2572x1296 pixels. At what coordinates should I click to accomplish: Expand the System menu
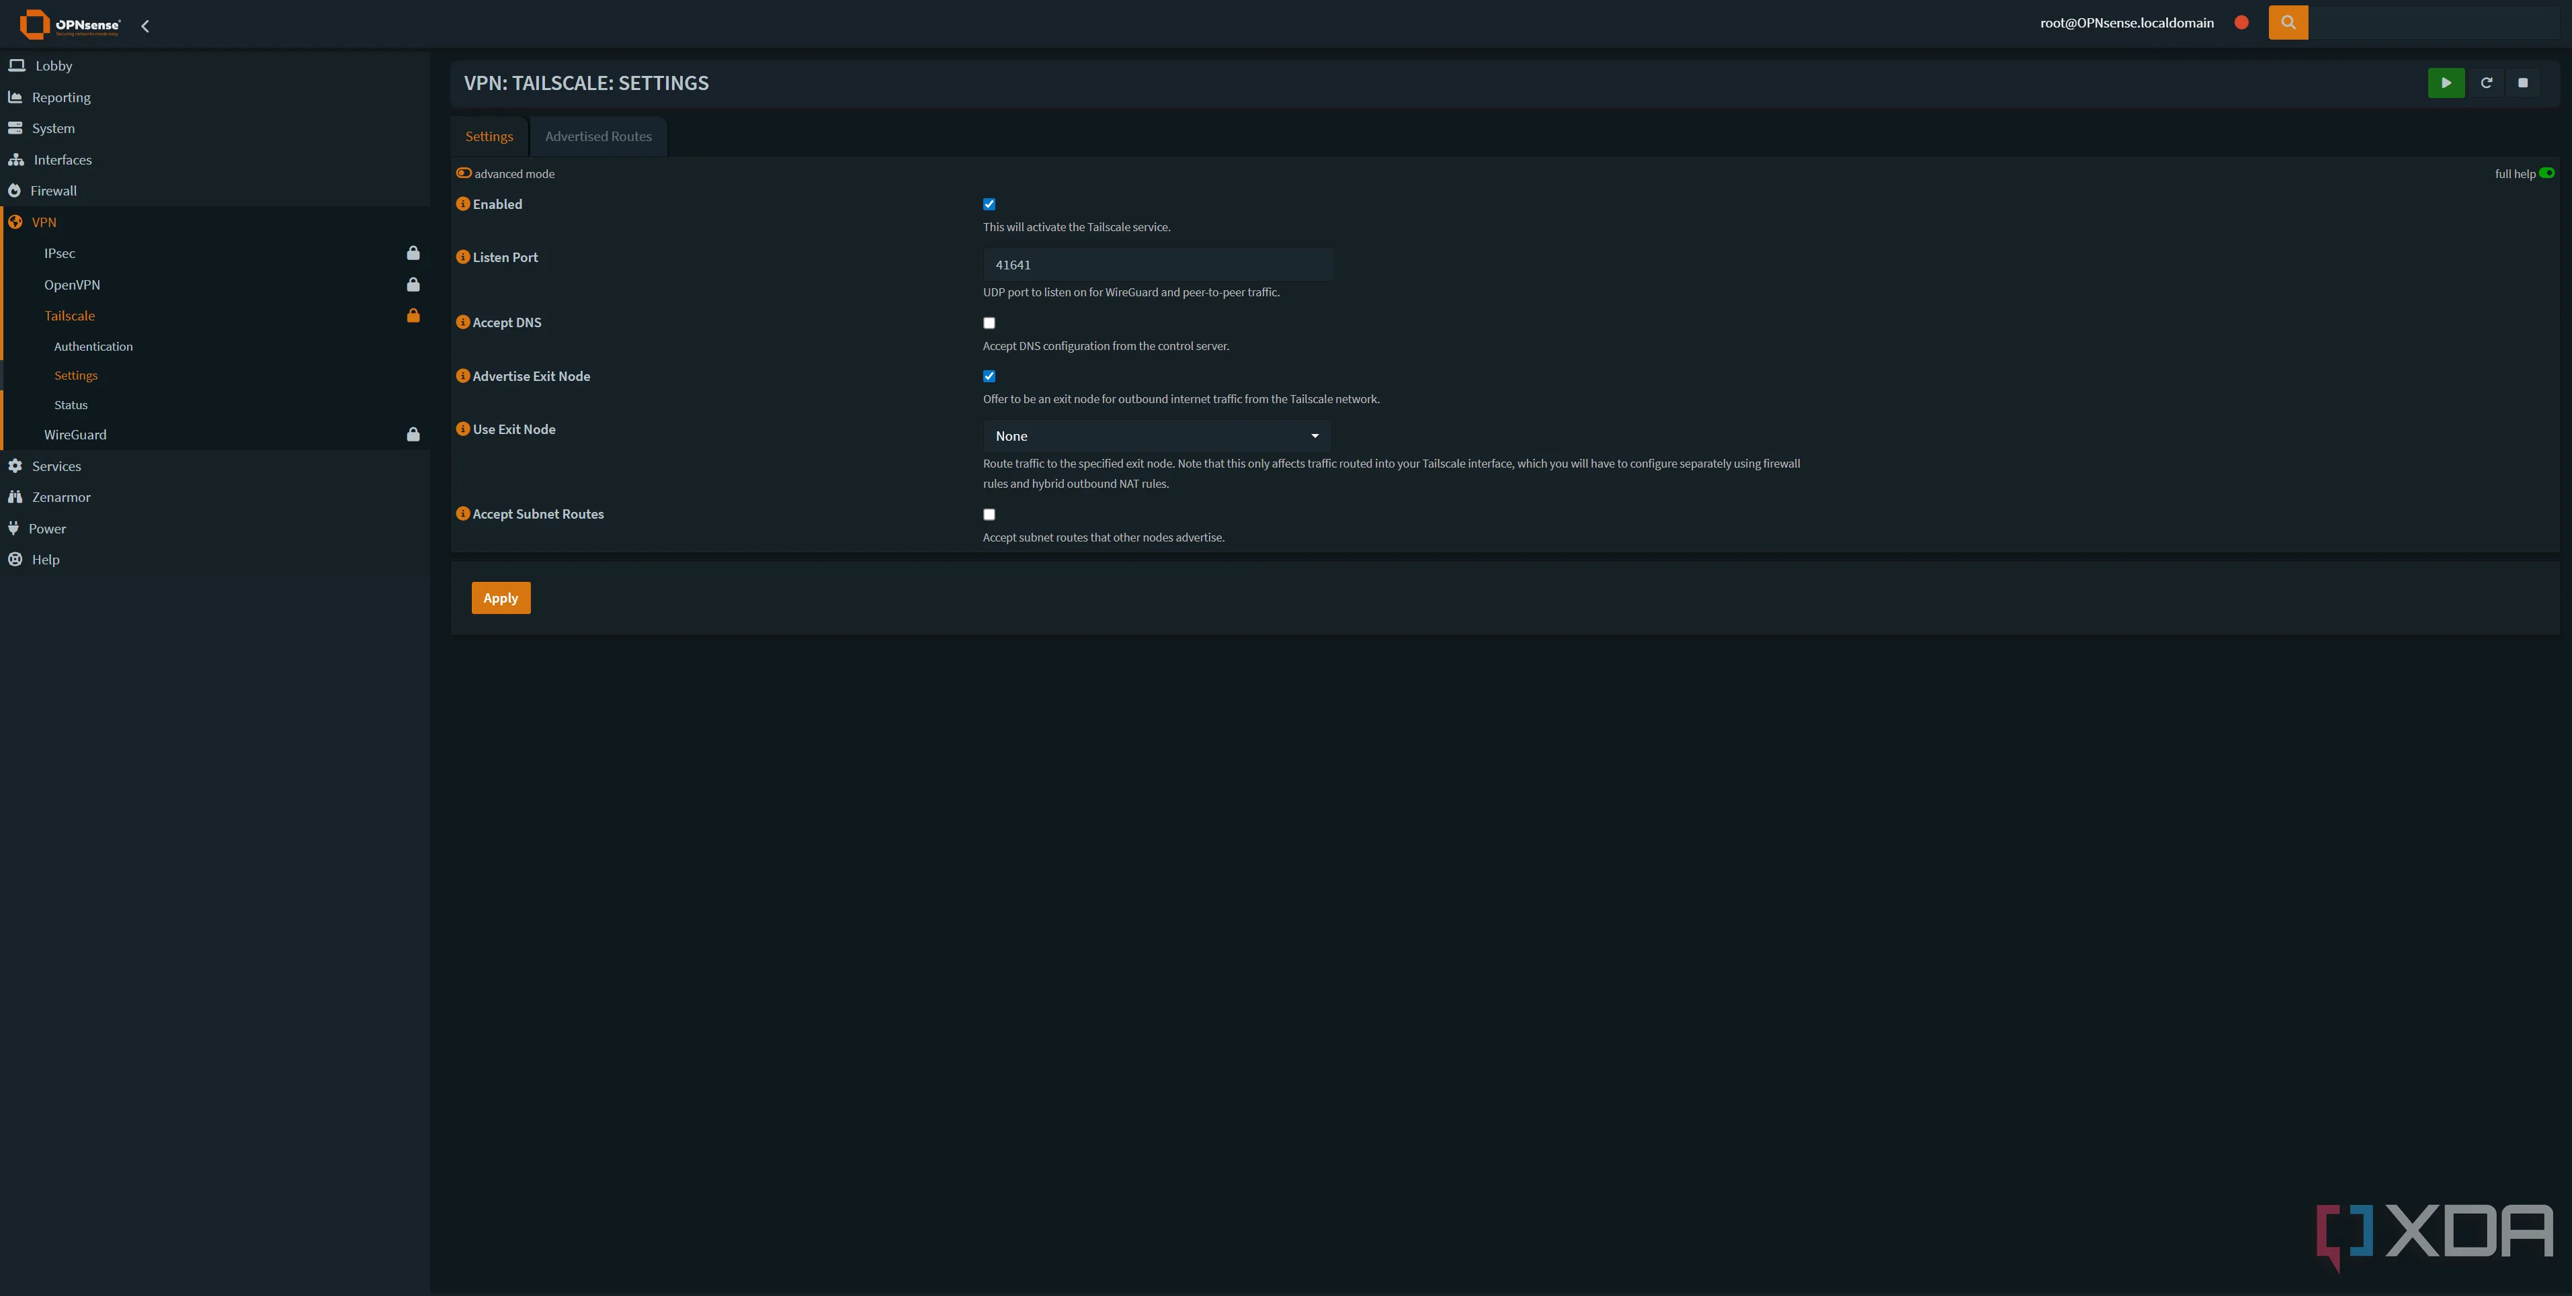[214, 128]
